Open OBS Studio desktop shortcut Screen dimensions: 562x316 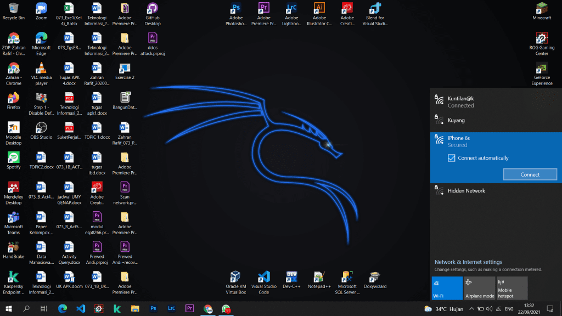coord(41,128)
